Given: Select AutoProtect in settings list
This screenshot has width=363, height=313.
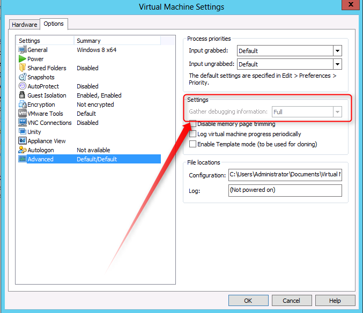Looking at the screenshot, I should 43,86.
